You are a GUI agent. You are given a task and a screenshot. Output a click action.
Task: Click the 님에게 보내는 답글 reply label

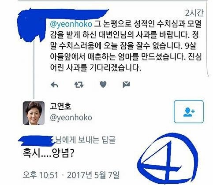(85, 140)
